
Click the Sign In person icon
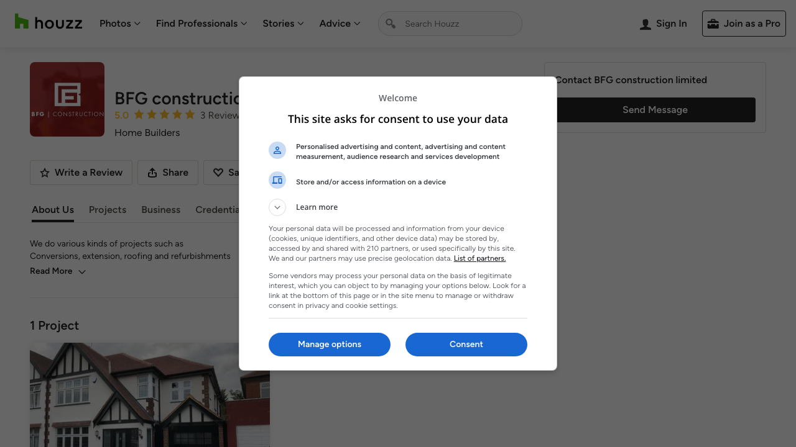pos(646,24)
